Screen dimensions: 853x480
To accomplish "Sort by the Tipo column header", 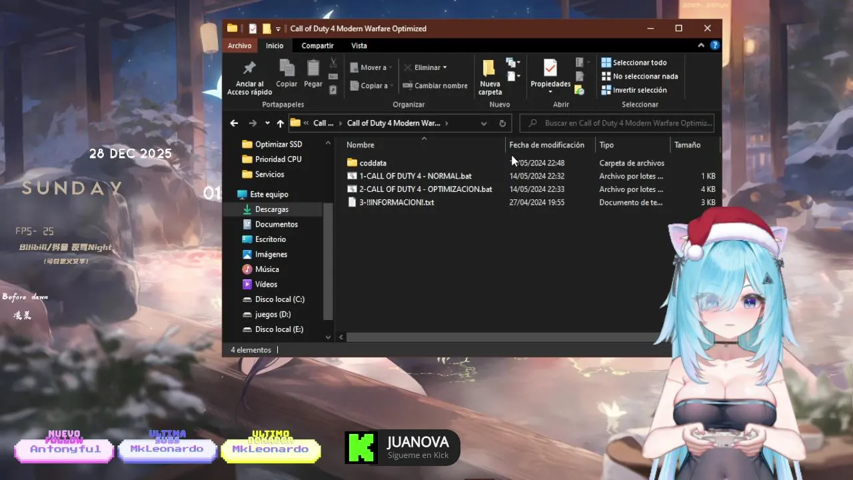I will (632, 145).
